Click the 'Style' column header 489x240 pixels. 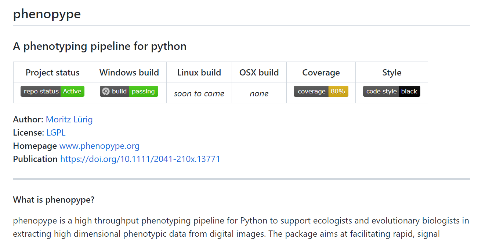pos(392,73)
